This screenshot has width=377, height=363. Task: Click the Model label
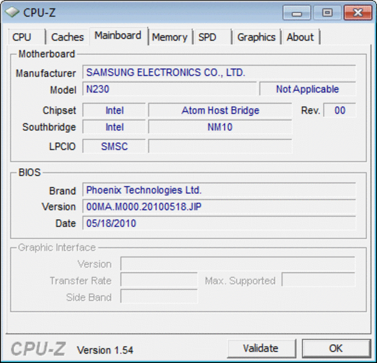pos(63,90)
